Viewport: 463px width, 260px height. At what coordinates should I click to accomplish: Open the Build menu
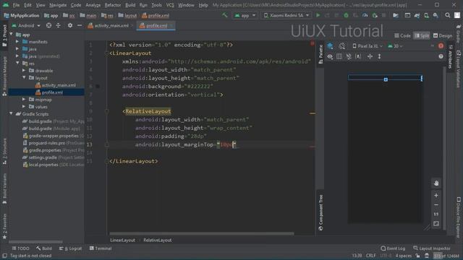click(x=130, y=5)
